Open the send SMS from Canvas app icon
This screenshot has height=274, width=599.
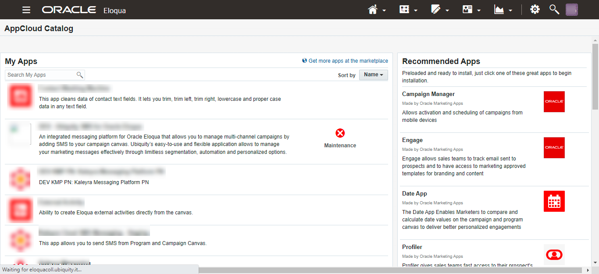[21, 239]
